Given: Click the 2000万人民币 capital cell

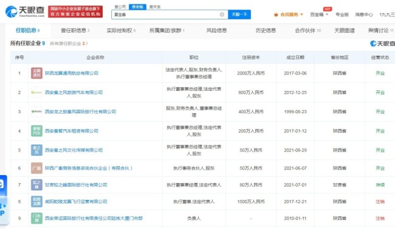Looking at the screenshot, I should pyautogui.click(x=251, y=73).
